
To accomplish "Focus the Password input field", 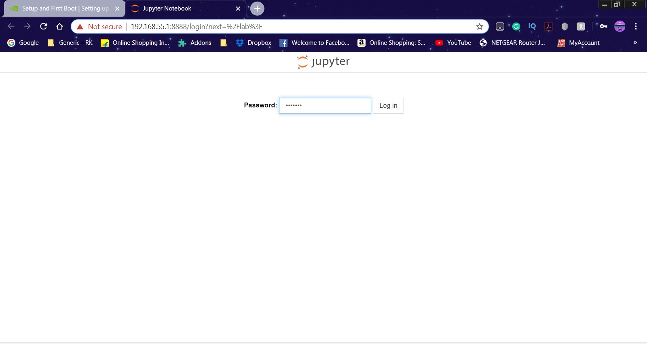I will 325,106.
